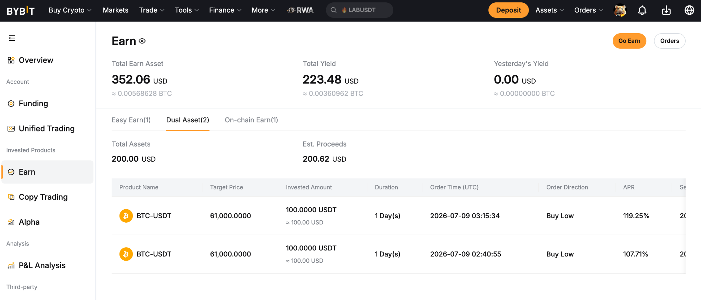Image resolution: width=701 pixels, height=300 pixels.
Task: Click the Go Earn button
Action: (x=629, y=41)
